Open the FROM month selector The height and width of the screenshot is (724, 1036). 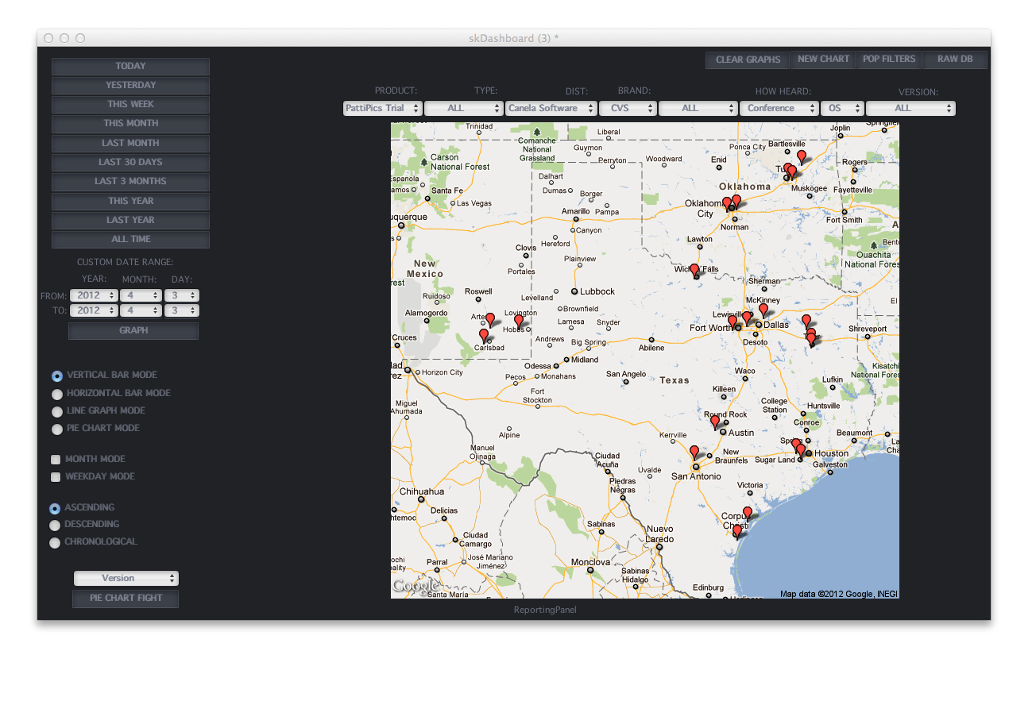click(141, 295)
